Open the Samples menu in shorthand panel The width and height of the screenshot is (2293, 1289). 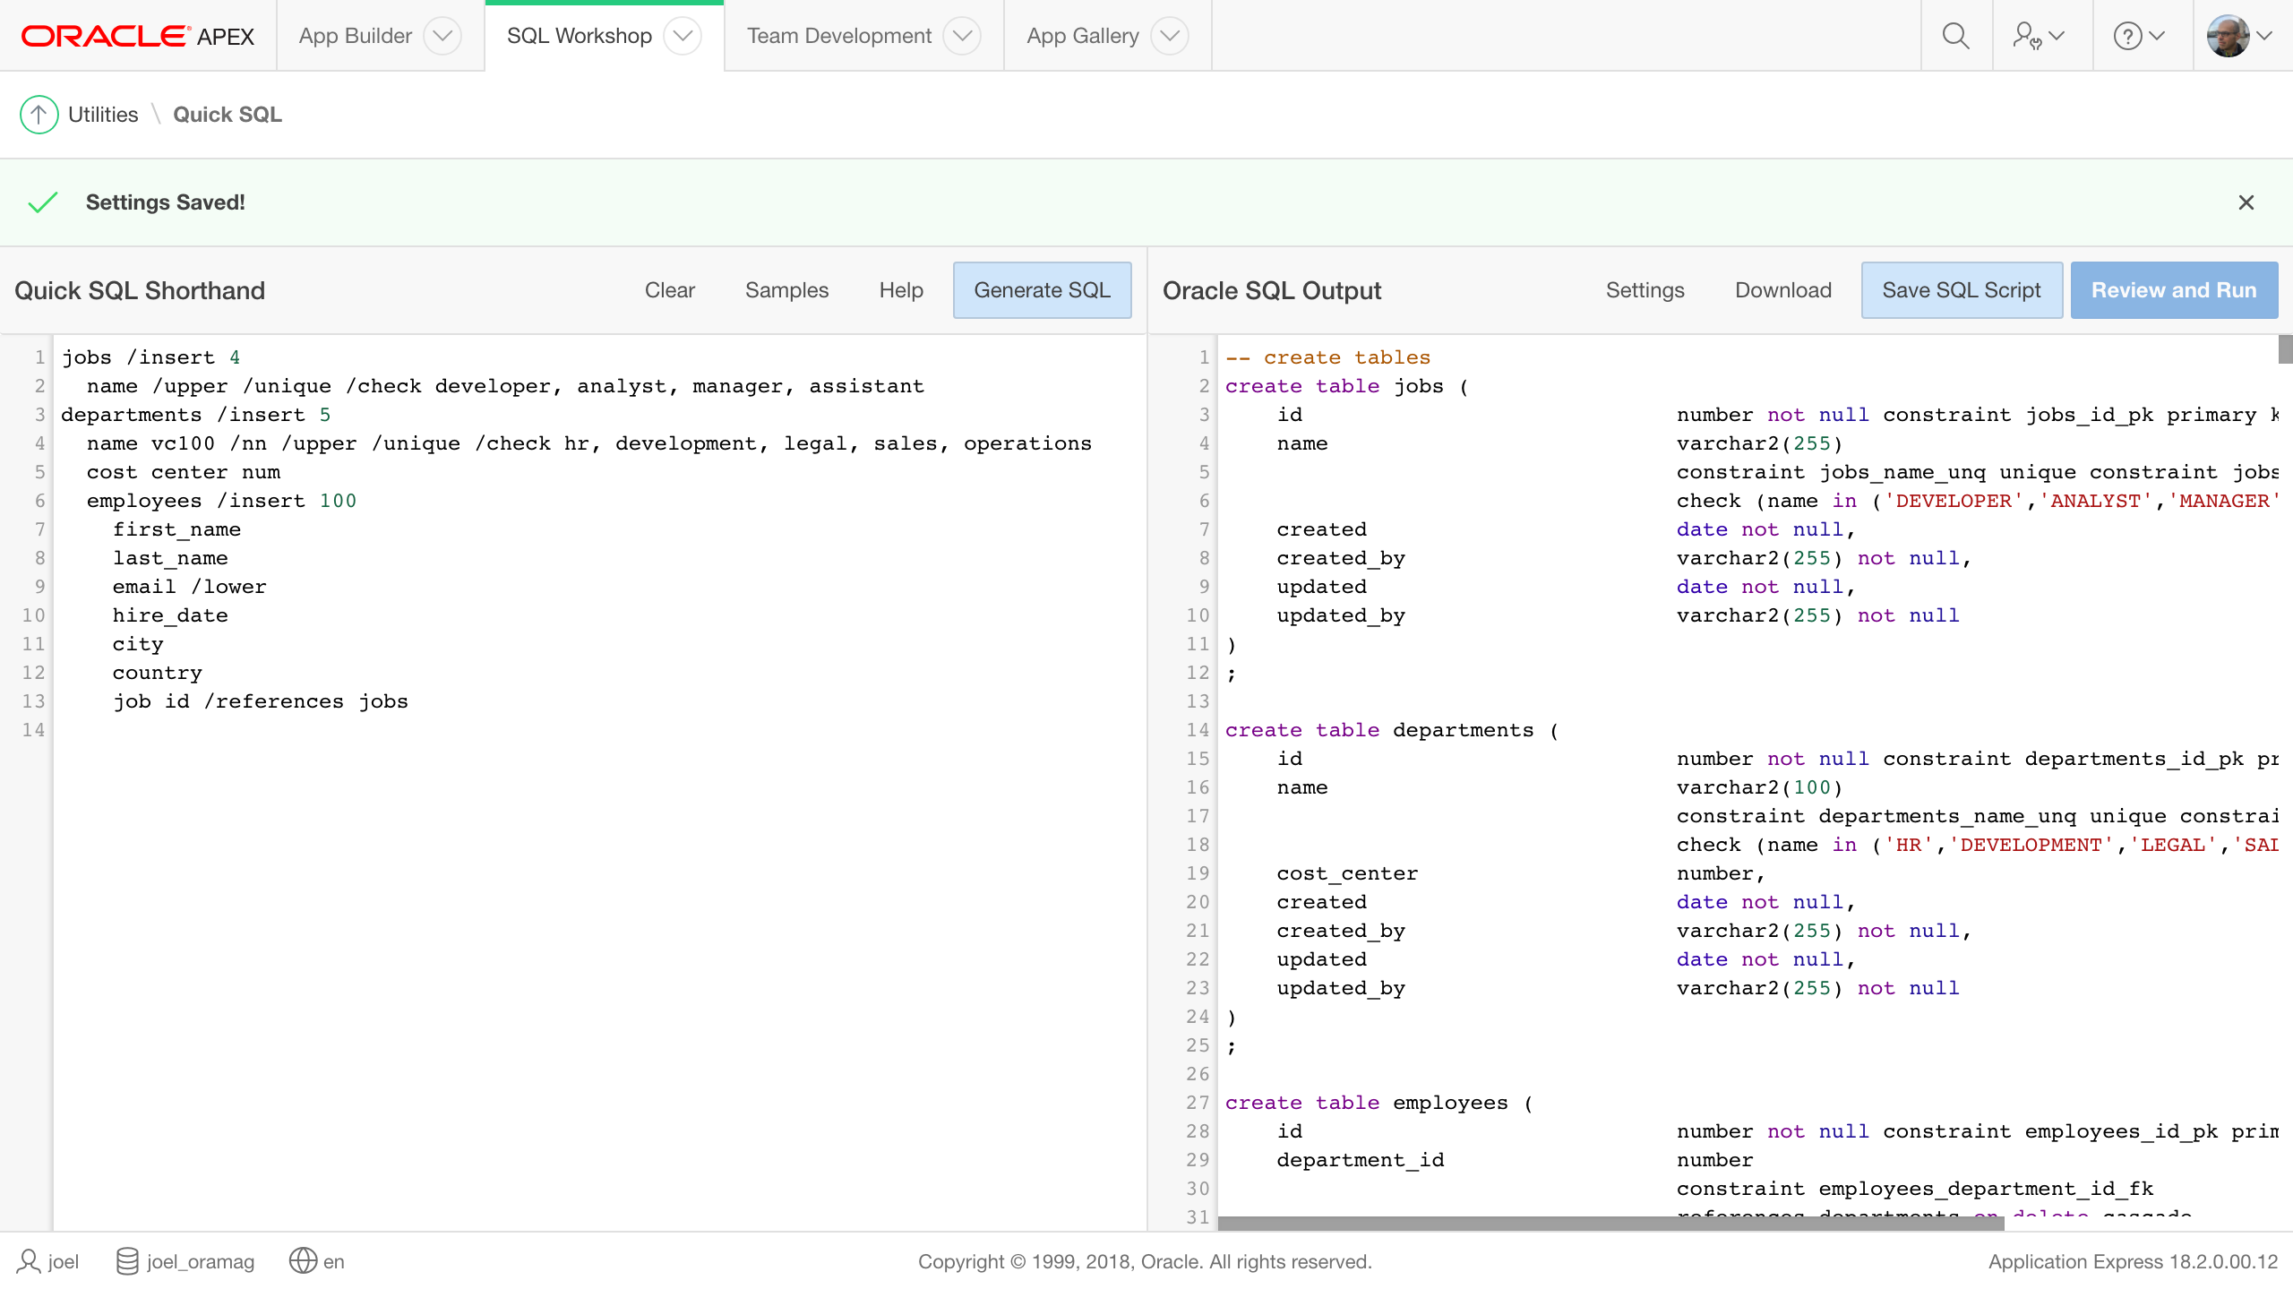tap(786, 290)
